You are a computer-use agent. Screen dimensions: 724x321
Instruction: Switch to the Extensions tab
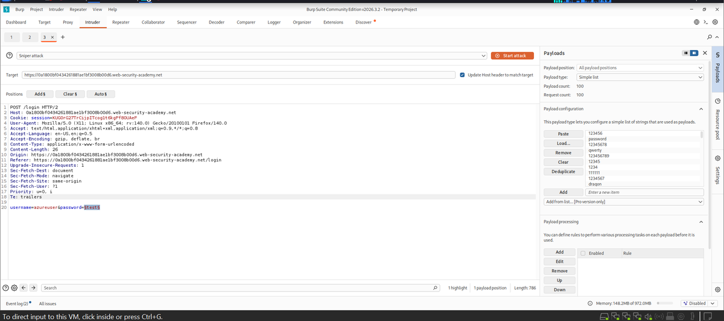click(x=334, y=22)
